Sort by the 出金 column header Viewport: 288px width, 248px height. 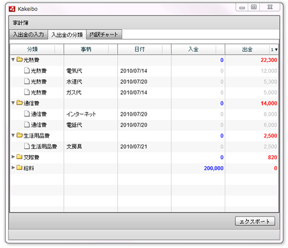[248, 49]
